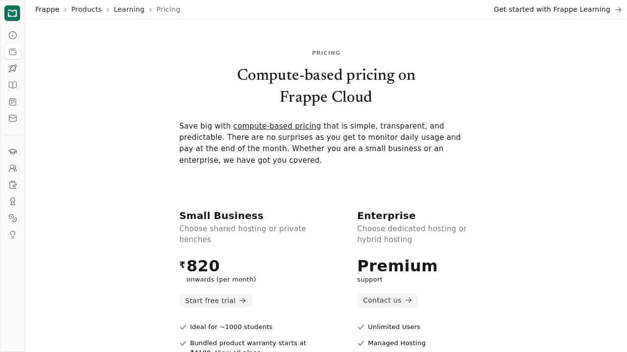
Task: Select the info/overview icon in sidebar
Action: [12, 35]
